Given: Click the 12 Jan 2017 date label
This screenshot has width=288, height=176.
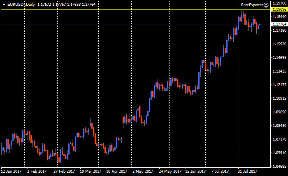Looking at the screenshot, I should 11,171.
